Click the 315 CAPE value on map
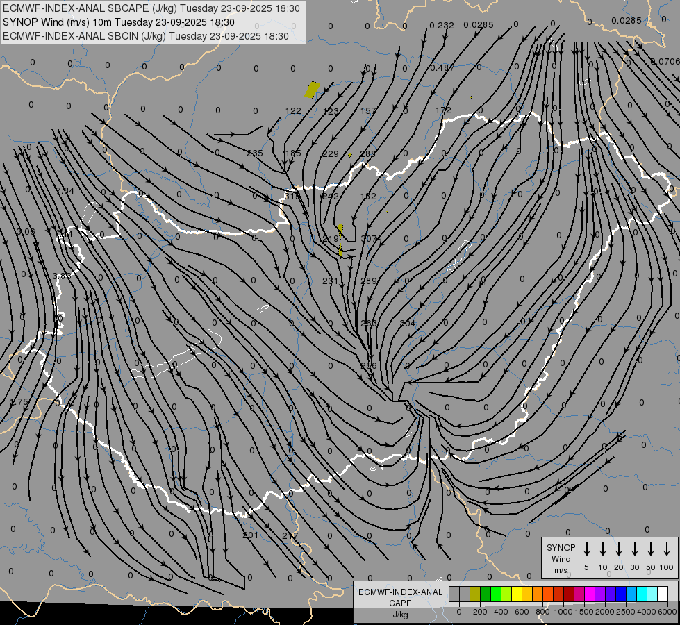The height and width of the screenshot is (625, 680). pos(292,197)
